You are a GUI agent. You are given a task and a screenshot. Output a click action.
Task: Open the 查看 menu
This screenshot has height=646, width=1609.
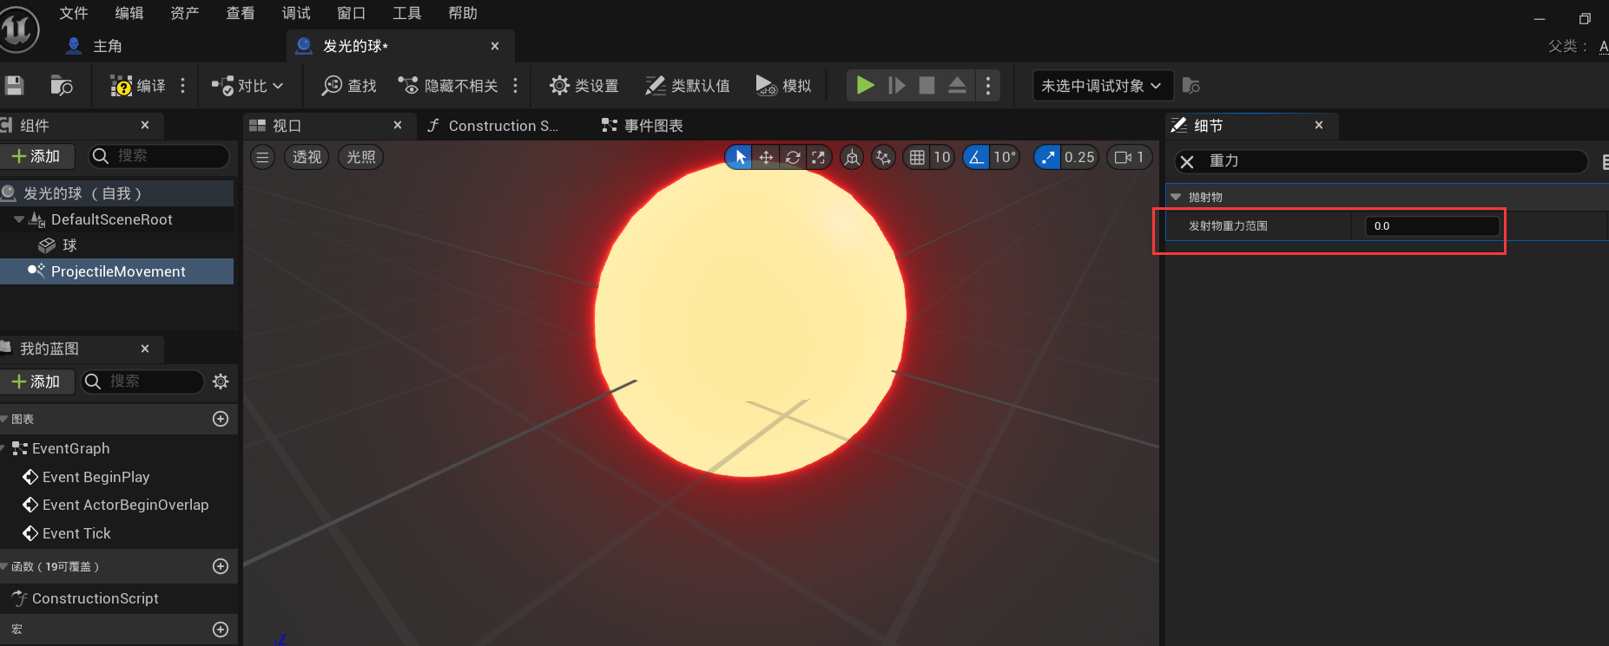coord(241,13)
